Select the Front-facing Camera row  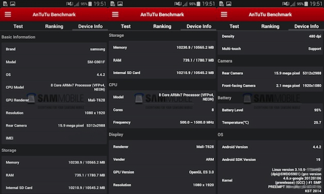click(x=271, y=85)
